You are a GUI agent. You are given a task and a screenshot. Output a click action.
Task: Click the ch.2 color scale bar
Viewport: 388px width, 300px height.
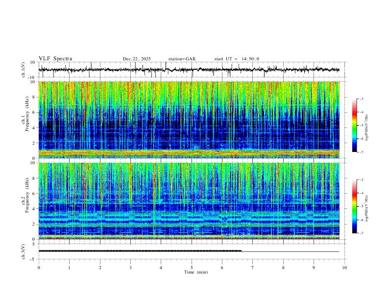tap(355, 206)
